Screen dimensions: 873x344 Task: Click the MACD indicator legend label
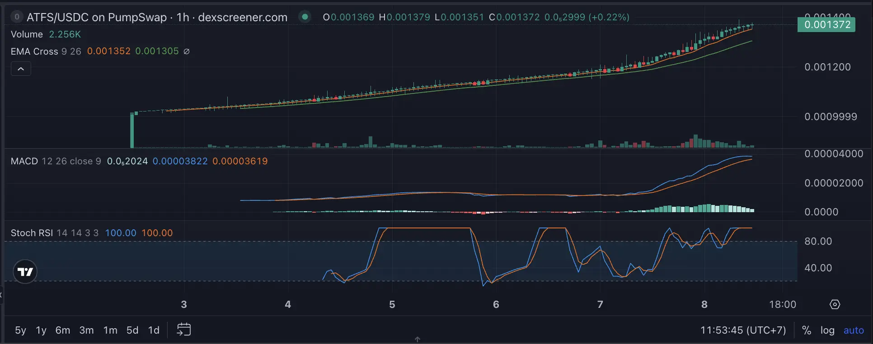24,161
